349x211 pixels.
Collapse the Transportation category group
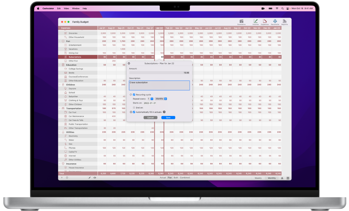click(x=60, y=108)
